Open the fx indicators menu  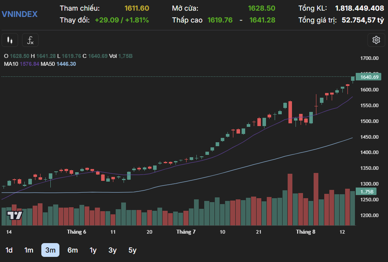[x=30, y=40]
